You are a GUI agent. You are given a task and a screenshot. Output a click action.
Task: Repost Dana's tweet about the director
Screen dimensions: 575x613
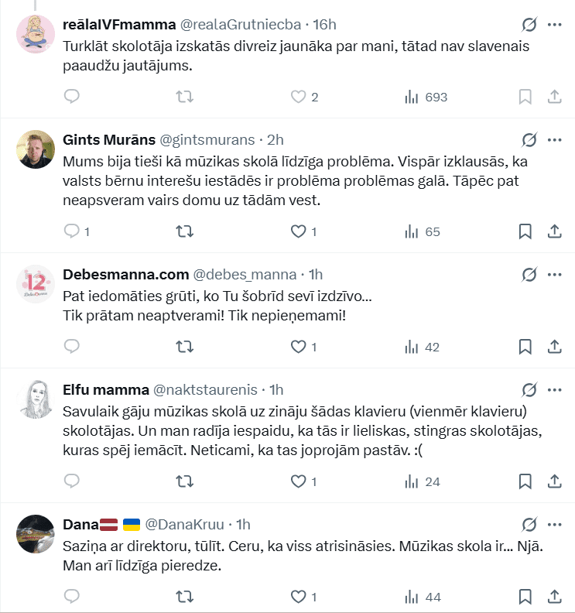pyautogui.click(x=185, y=597)
